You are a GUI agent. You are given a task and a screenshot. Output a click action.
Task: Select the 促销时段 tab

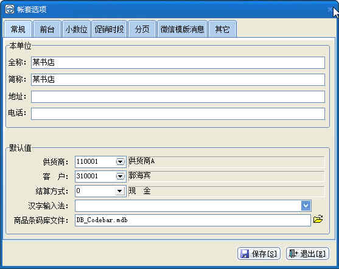point(109,29)
